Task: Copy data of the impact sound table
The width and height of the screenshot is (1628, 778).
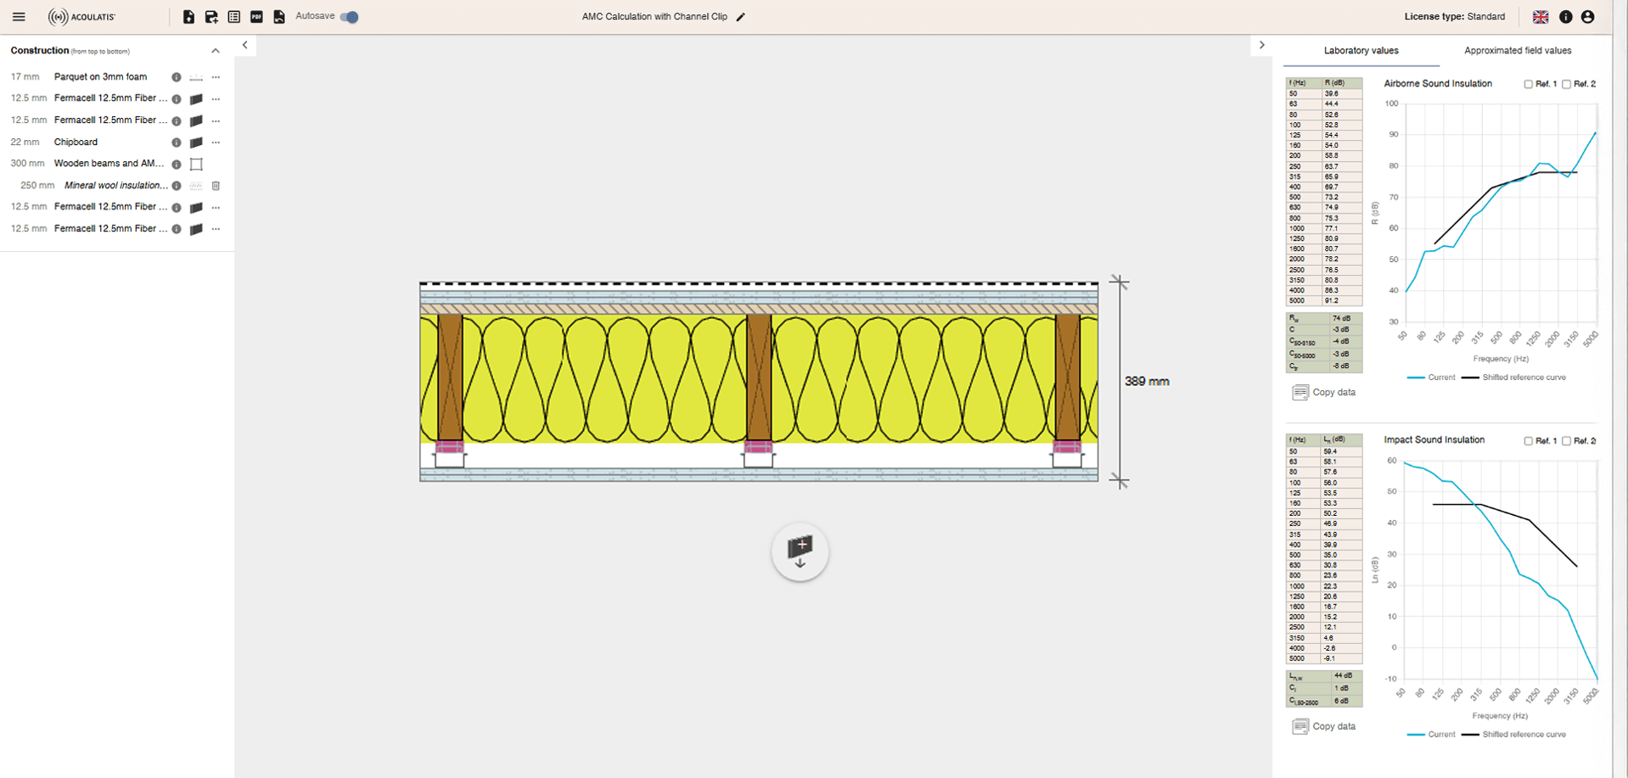Action: point(1324,726)
